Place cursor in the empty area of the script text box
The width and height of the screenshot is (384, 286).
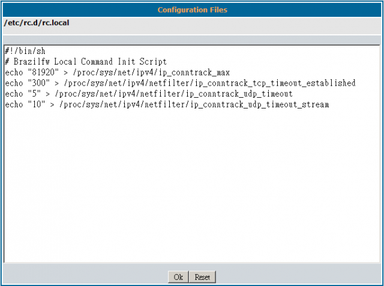pos(192,186)
